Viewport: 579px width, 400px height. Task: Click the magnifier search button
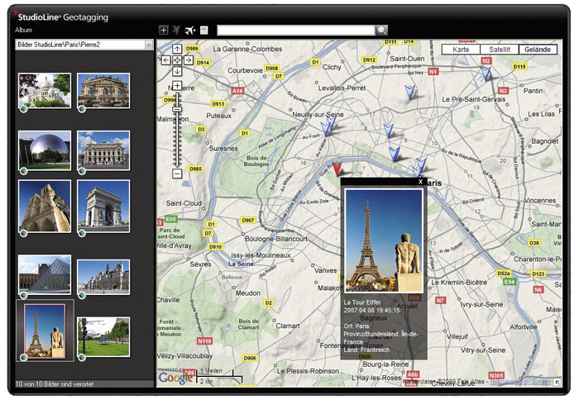point(382,31)
